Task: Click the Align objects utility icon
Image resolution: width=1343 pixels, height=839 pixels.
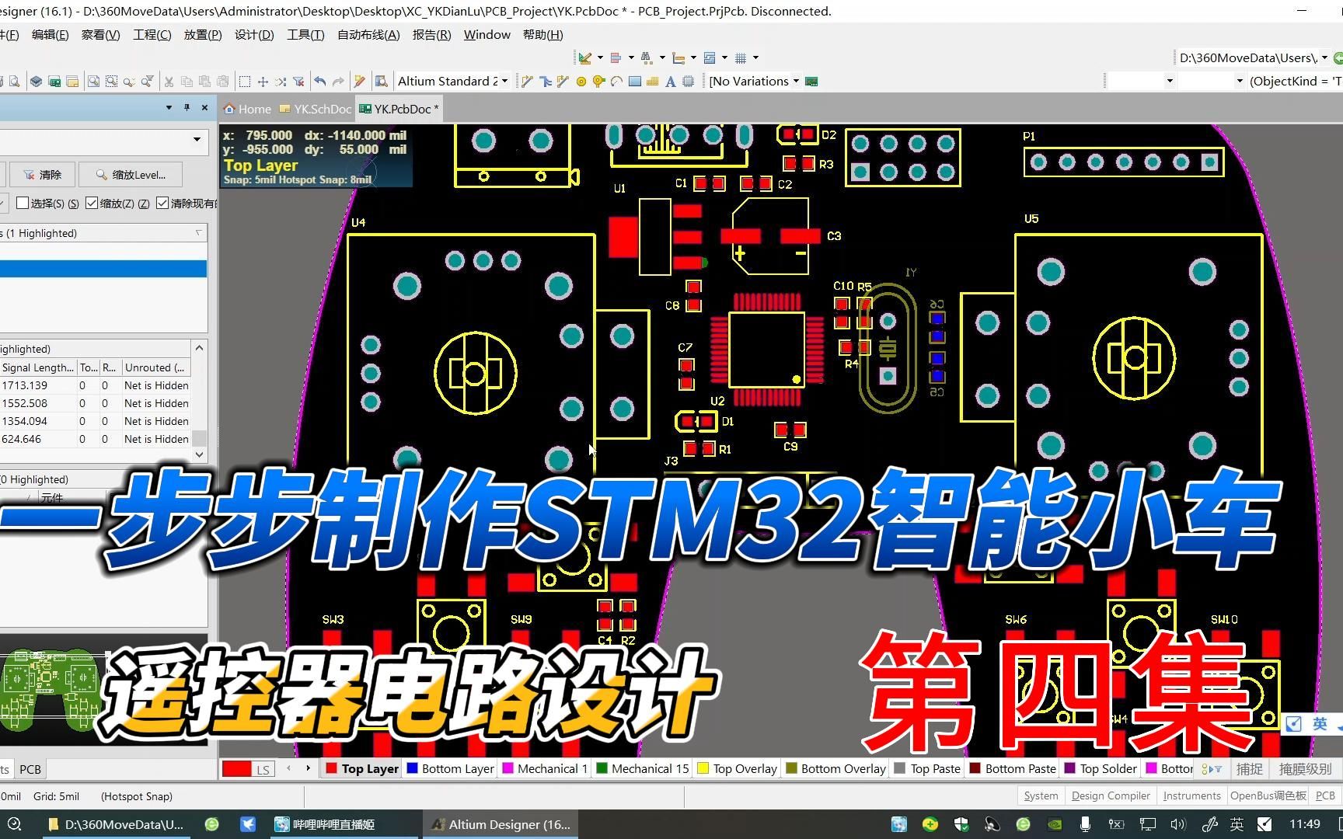Action: pos(616,57)
